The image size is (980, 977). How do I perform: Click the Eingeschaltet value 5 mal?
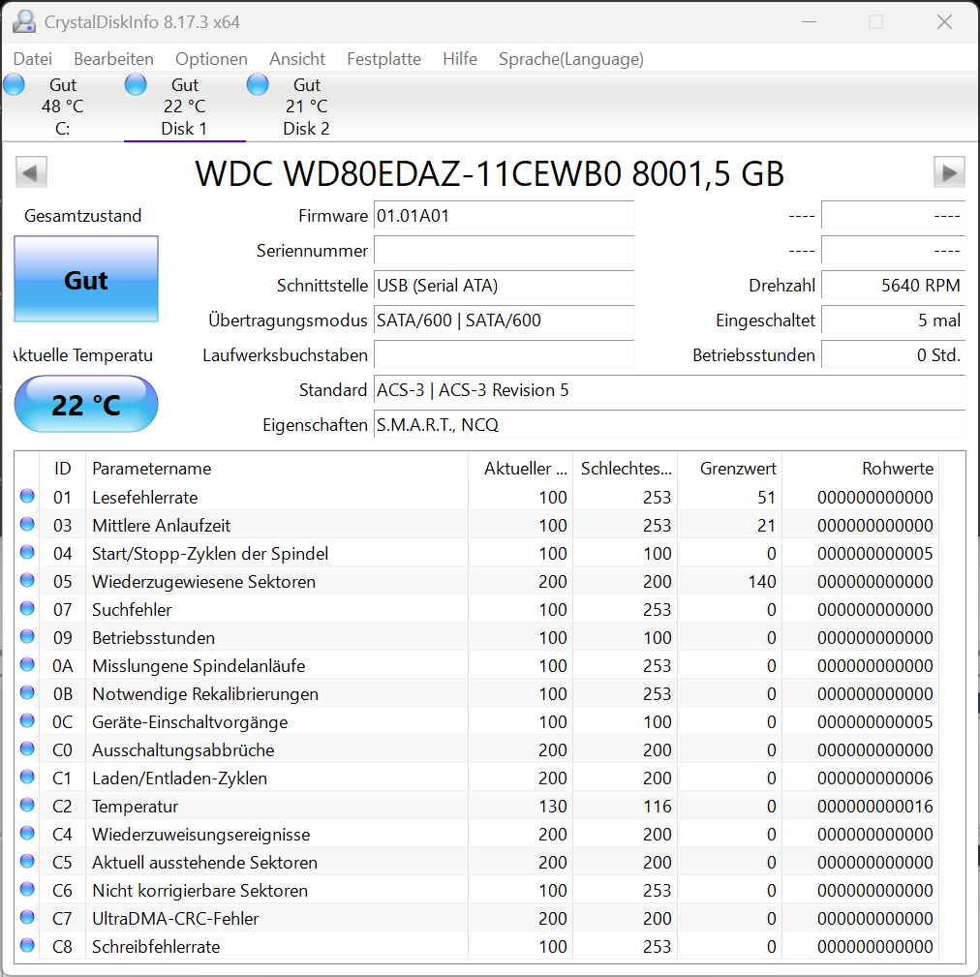click(893, 321)
